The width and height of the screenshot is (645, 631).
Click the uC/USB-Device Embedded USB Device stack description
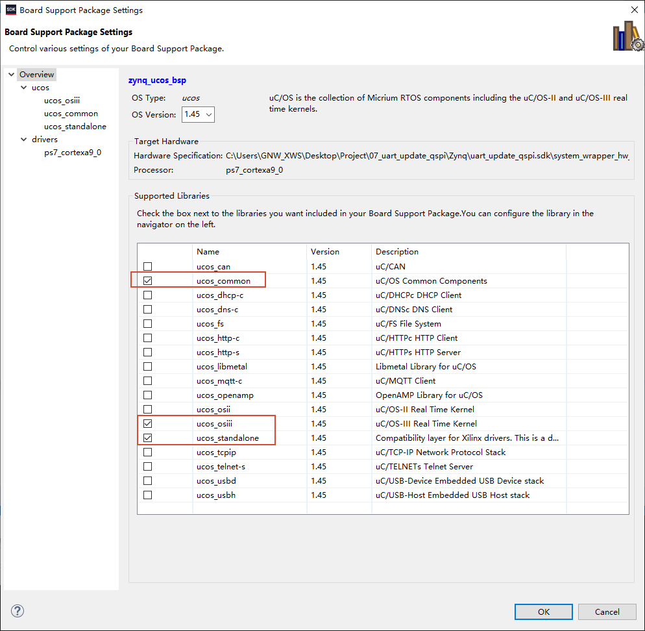point(459,481)
